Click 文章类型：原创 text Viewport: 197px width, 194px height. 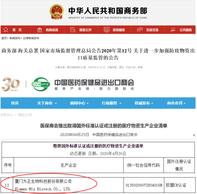tap(115, 67)
